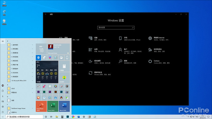Launch 地图 (Maps) from the app list

click(x=20, y=100)
